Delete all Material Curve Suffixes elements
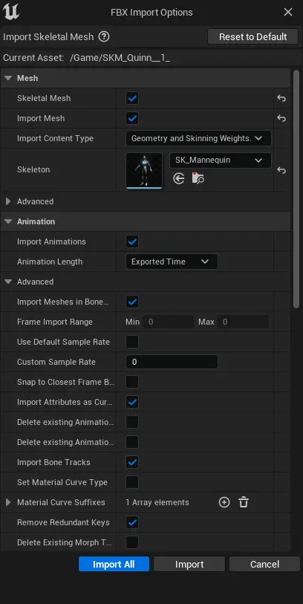The width and height of the screenshot is (303, 604). click(244, 502)
